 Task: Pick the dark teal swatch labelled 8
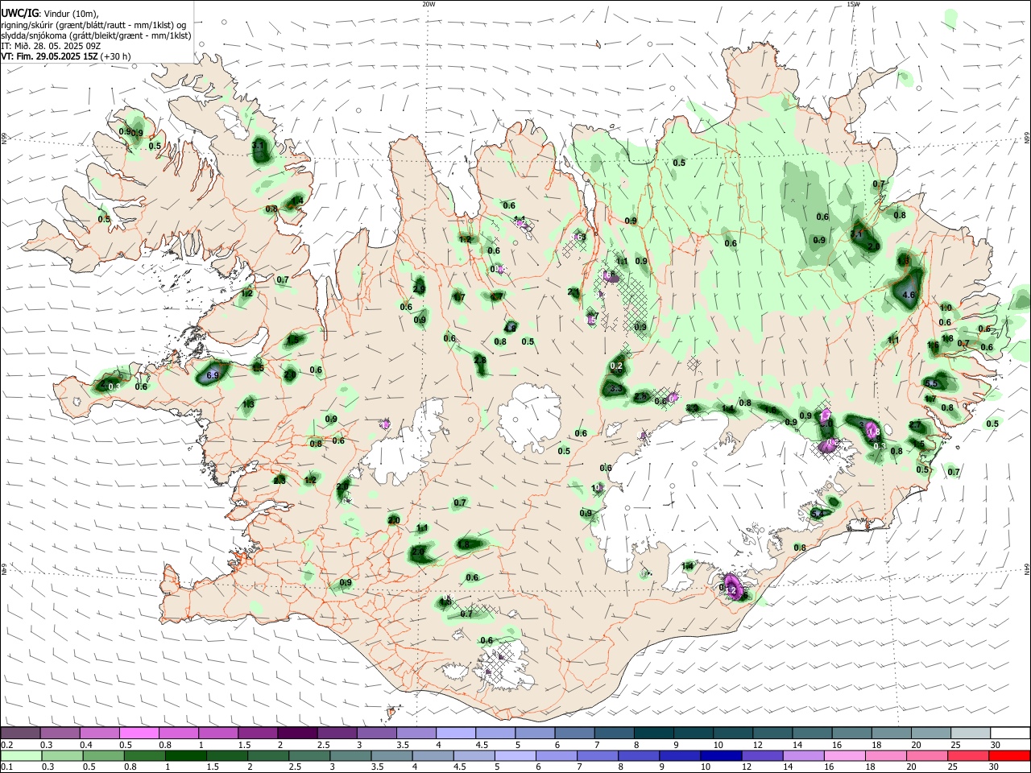[x=654, y=734]
